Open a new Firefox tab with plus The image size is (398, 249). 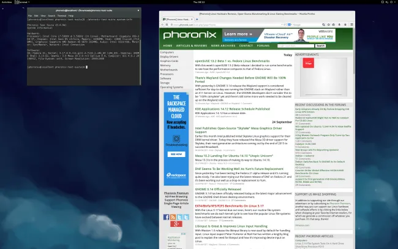197,20
